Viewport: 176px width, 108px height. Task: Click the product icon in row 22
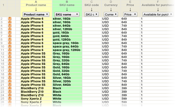point(10,88)
